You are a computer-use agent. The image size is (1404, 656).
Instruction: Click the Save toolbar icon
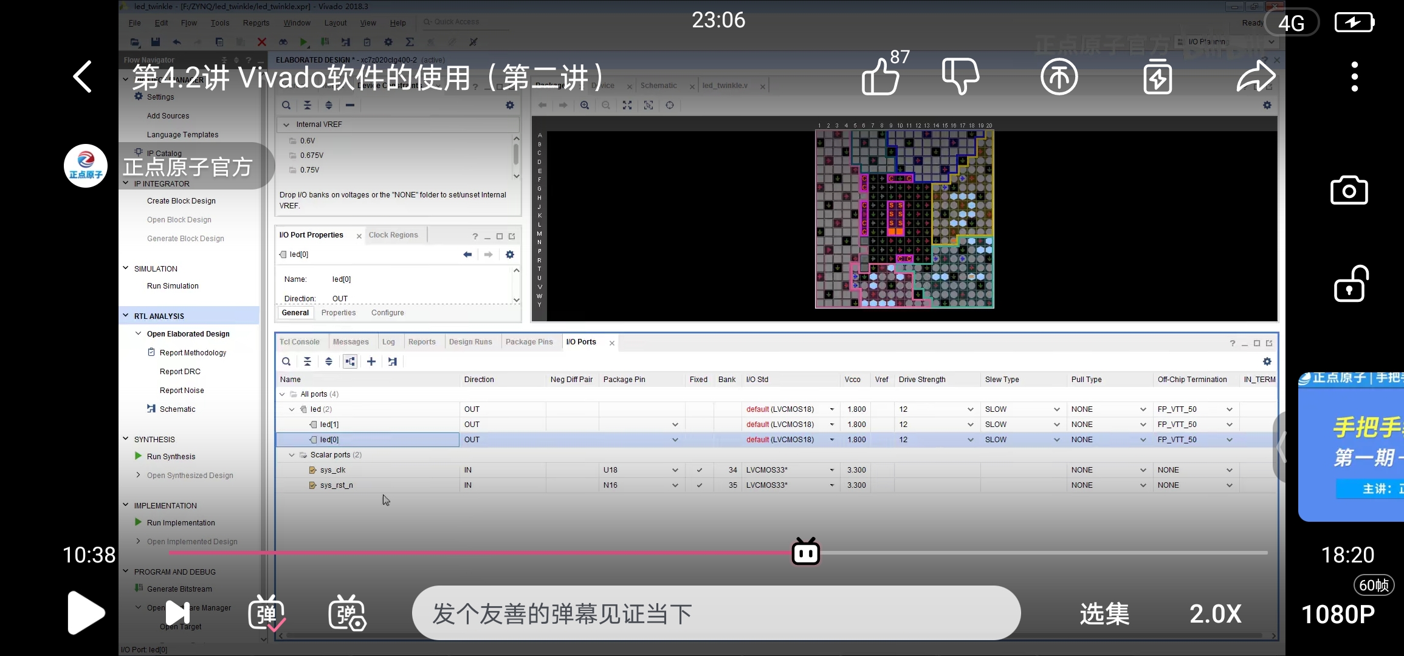156,42
